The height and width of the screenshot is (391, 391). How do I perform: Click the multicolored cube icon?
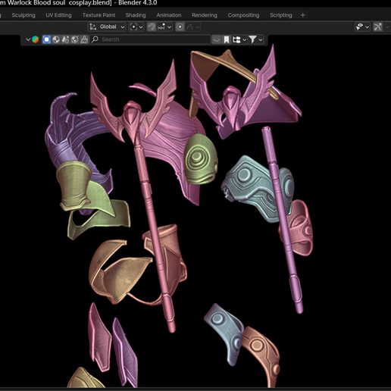click(x=36, y=39)
